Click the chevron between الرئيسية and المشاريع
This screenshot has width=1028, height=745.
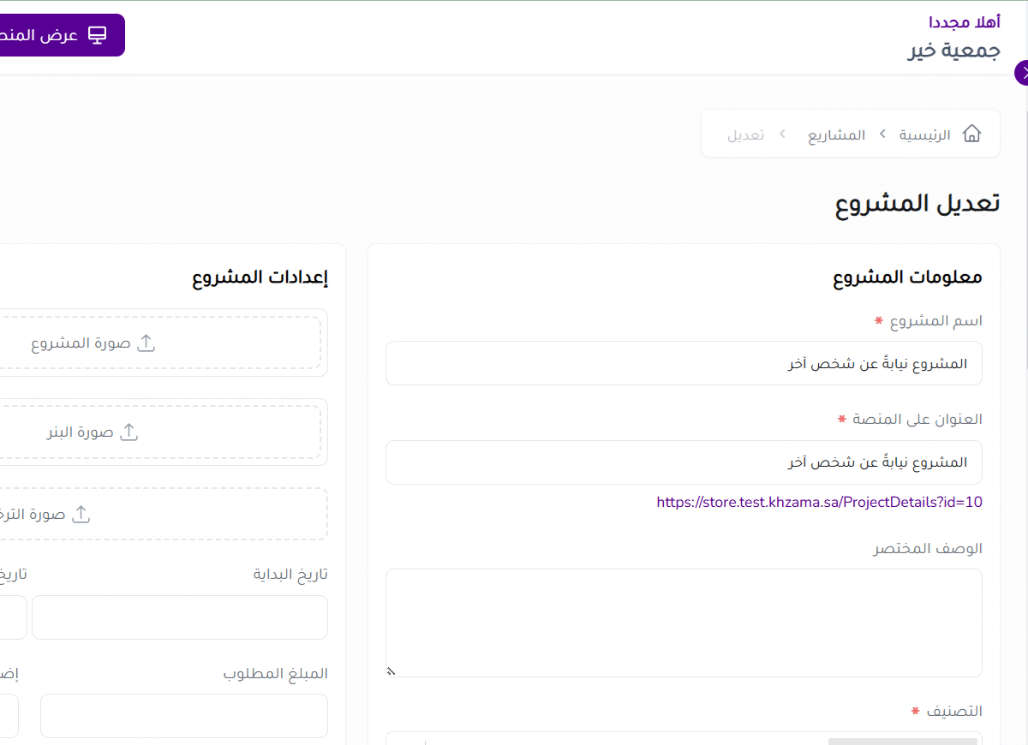[882, 134]
